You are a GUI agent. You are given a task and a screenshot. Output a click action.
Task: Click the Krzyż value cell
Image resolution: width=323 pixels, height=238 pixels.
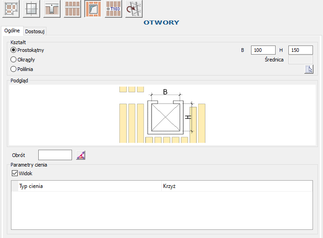[236, 186]
